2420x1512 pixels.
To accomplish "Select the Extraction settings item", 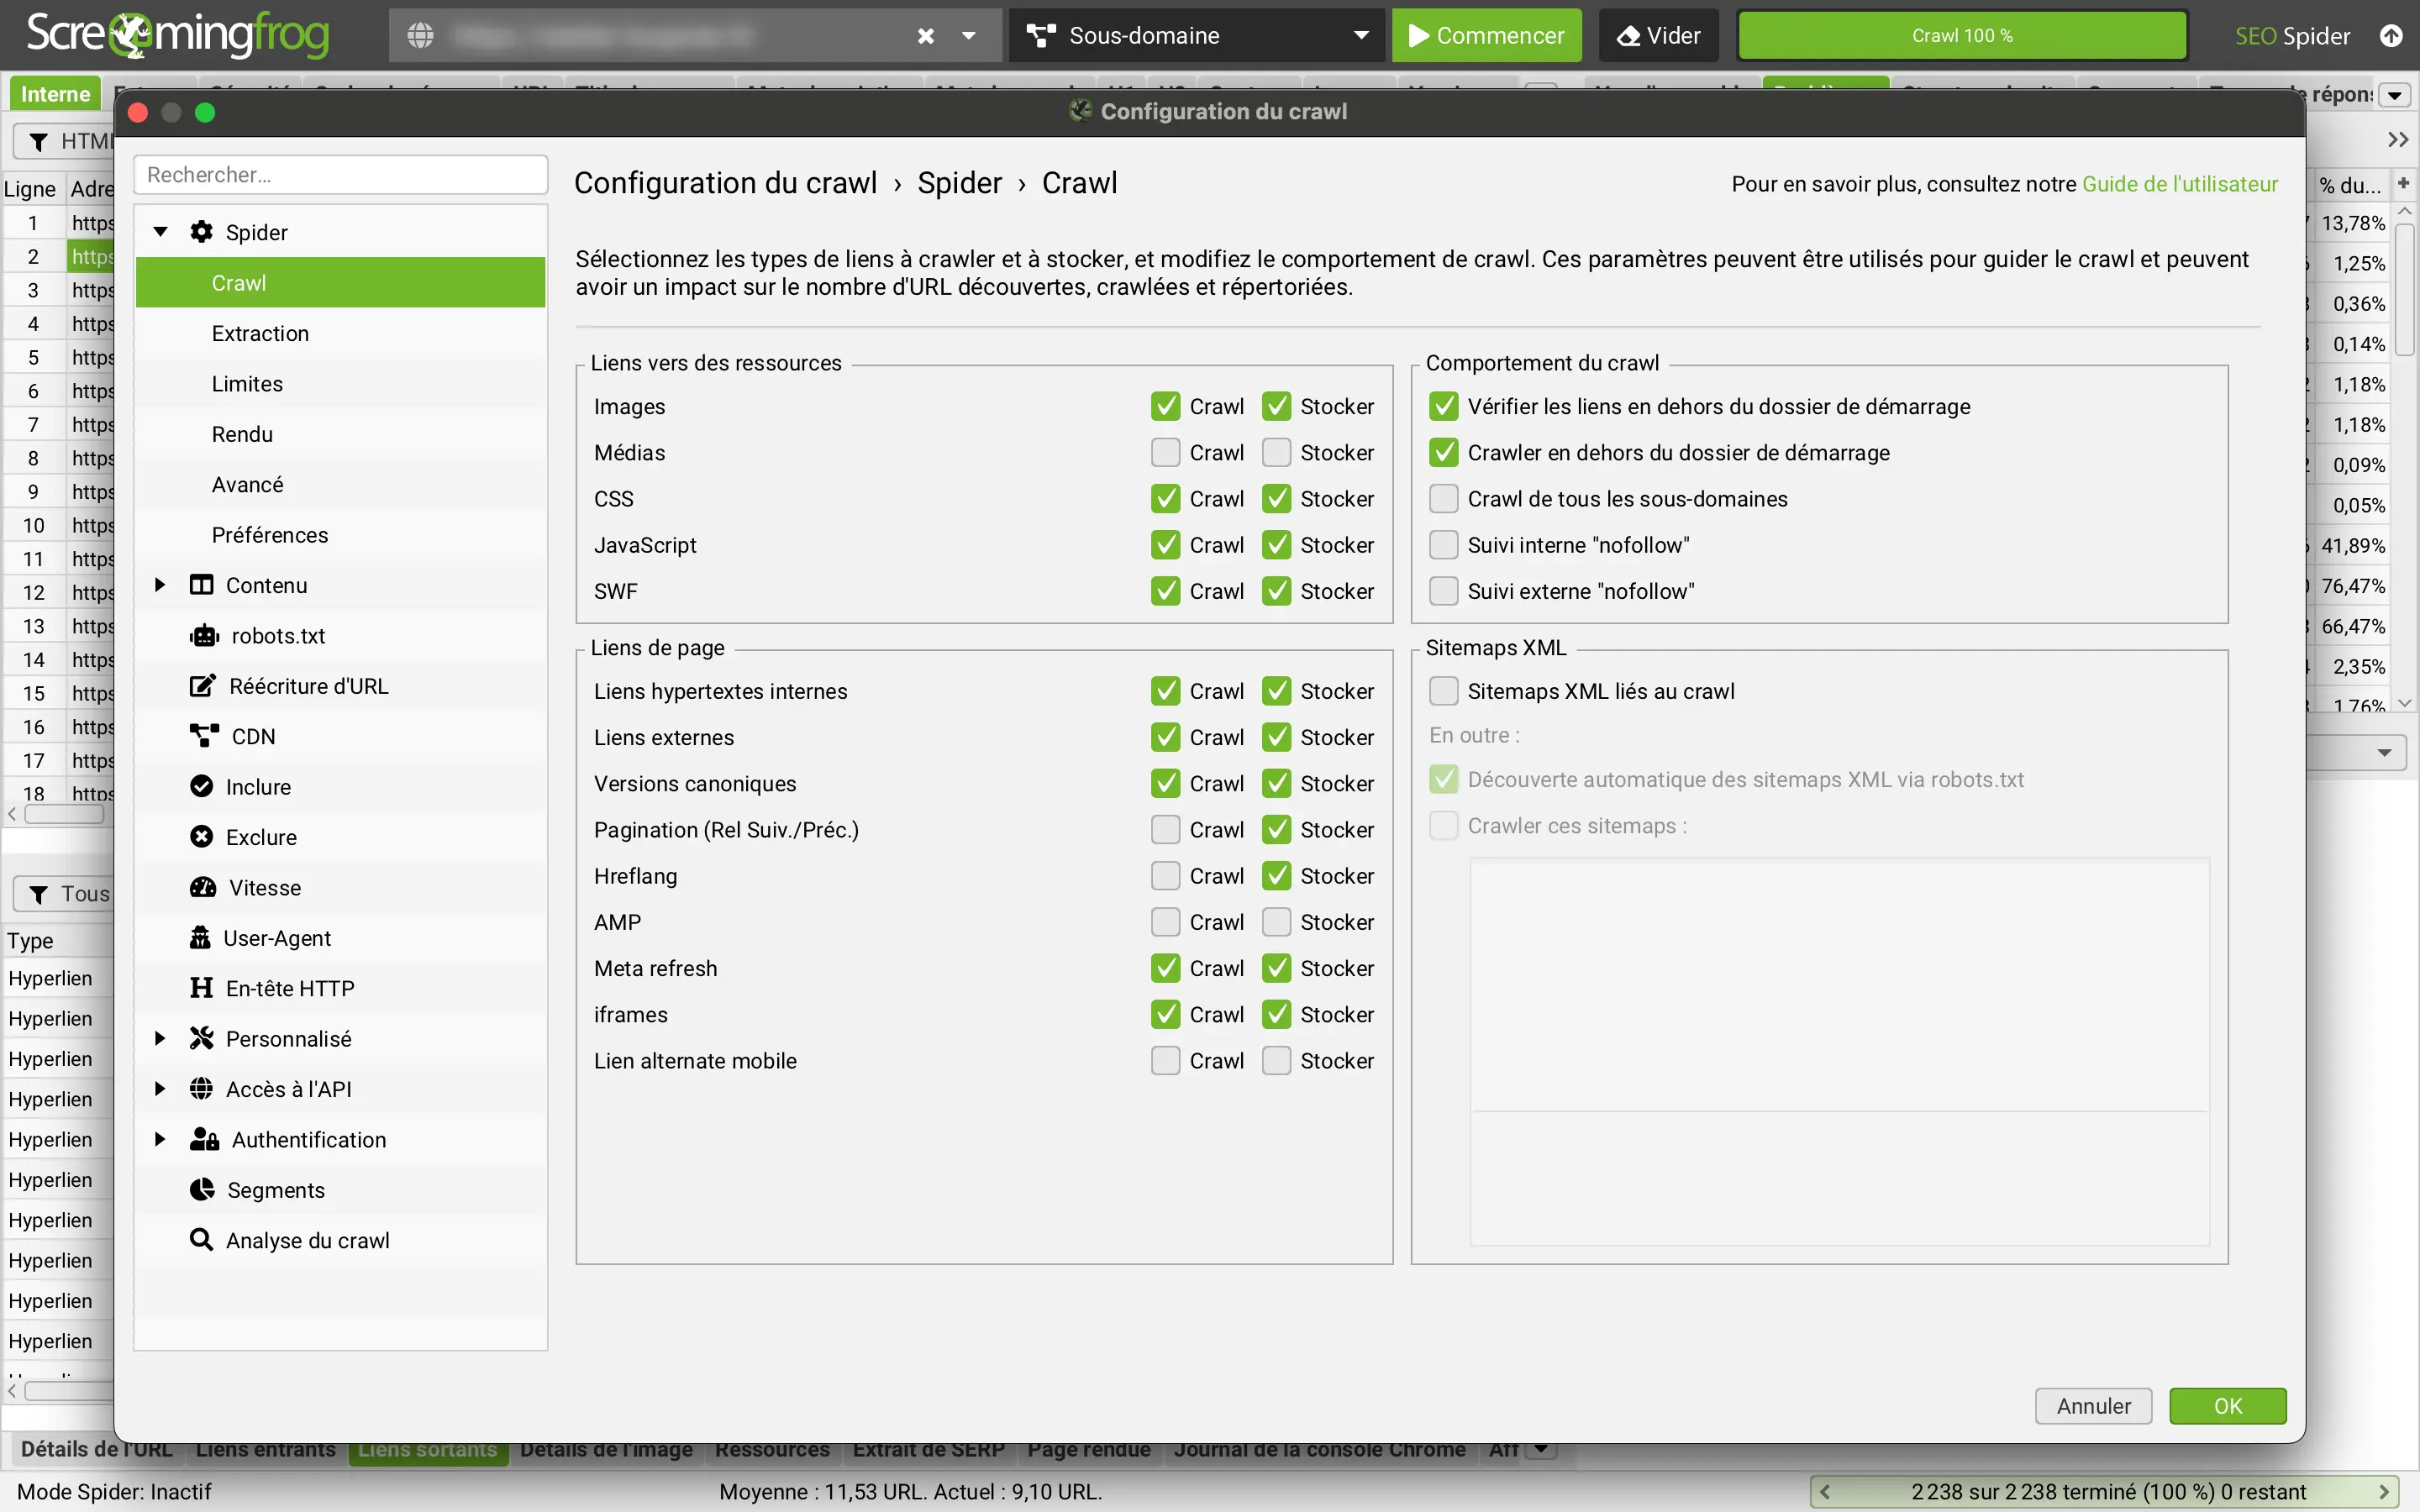I will tap(340, 333).
